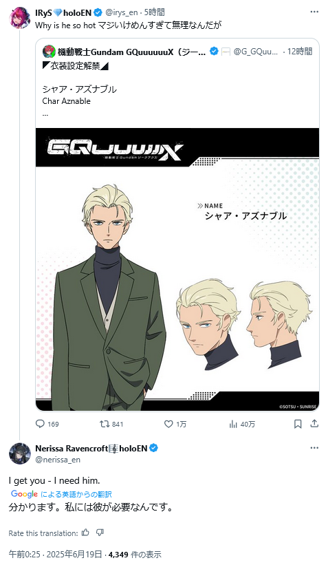The height and width of the screenshot is (567, 328).
Task: Open the Char Aznable character image
Action: click(177, 270)
